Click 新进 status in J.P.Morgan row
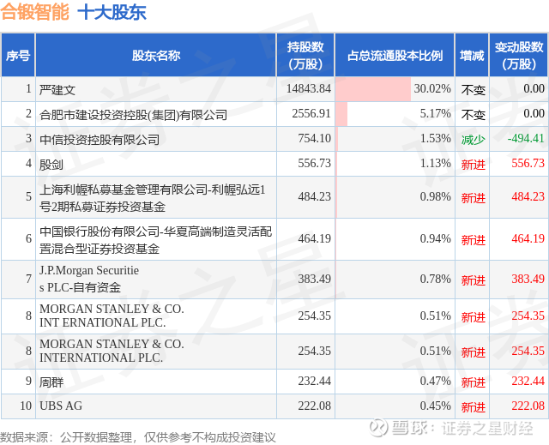Image resolution: width=549 pixels, height=445 pixels. pos(473,280)
